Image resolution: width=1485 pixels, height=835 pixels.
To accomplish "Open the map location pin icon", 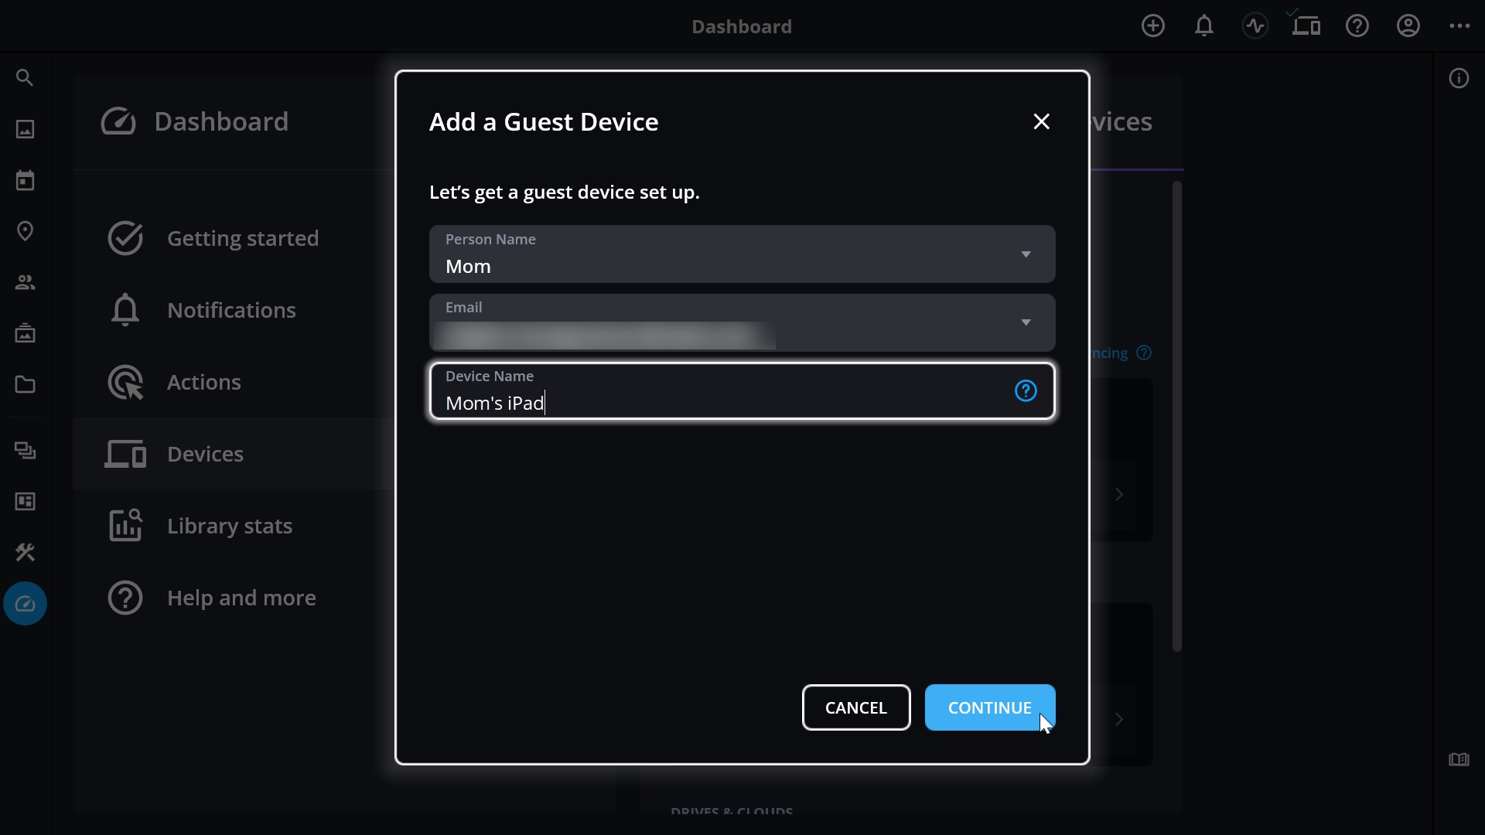I will click(x=25, y=231).
